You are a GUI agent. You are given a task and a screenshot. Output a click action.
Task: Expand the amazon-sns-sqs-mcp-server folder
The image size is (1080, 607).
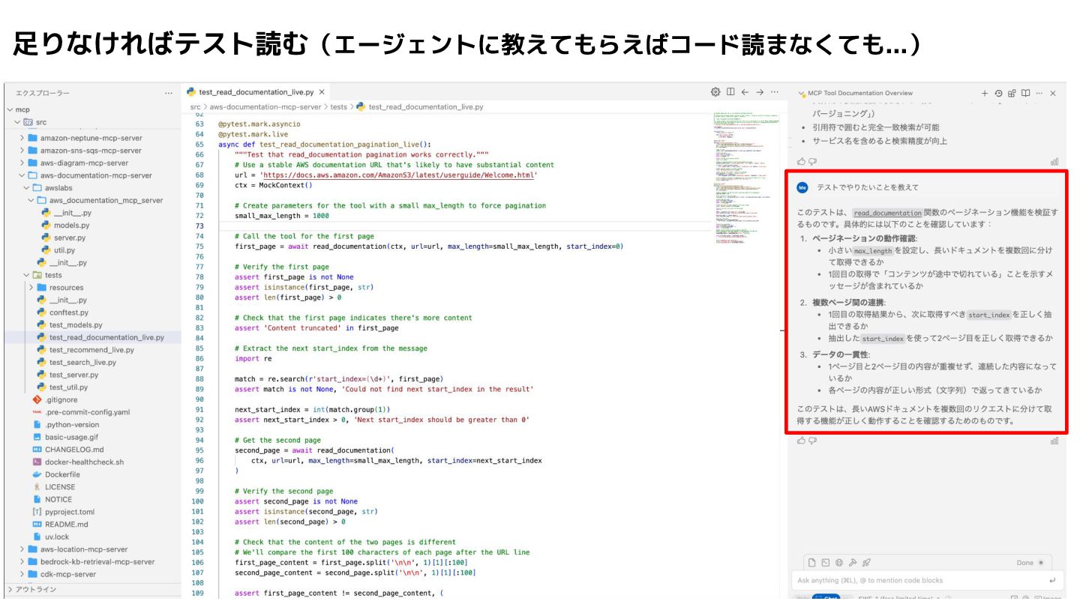pyautogui.click(x=22, y=151)
